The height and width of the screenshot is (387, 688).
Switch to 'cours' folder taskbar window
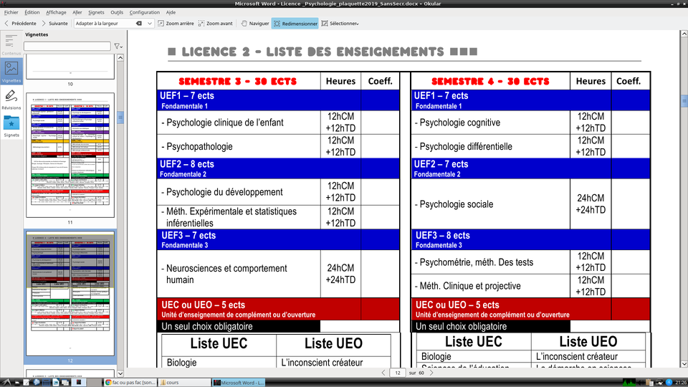(183, 382)
